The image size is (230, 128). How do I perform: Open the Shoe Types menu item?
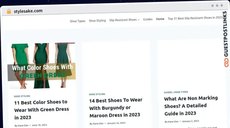tap(78, 21)
